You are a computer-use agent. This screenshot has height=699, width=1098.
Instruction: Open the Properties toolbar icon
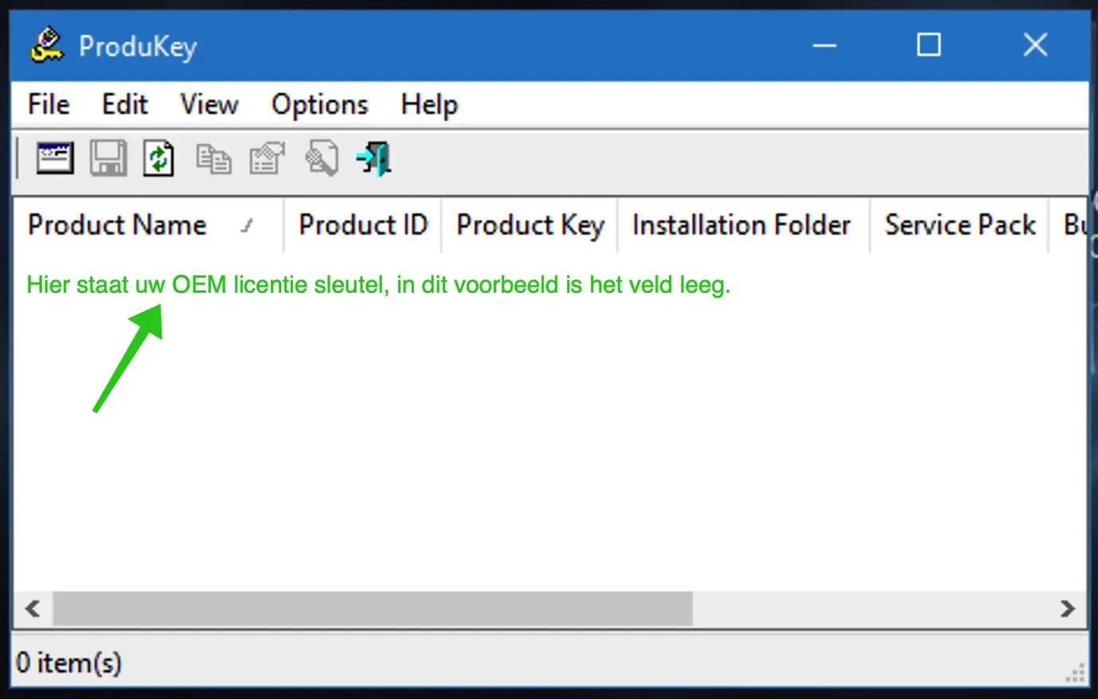(x=266, y=158)
